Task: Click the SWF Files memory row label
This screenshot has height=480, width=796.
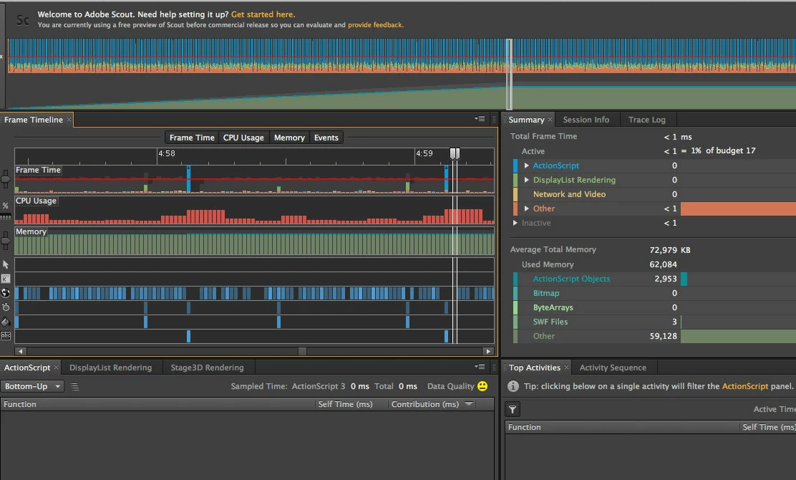Action: (550, 322)
